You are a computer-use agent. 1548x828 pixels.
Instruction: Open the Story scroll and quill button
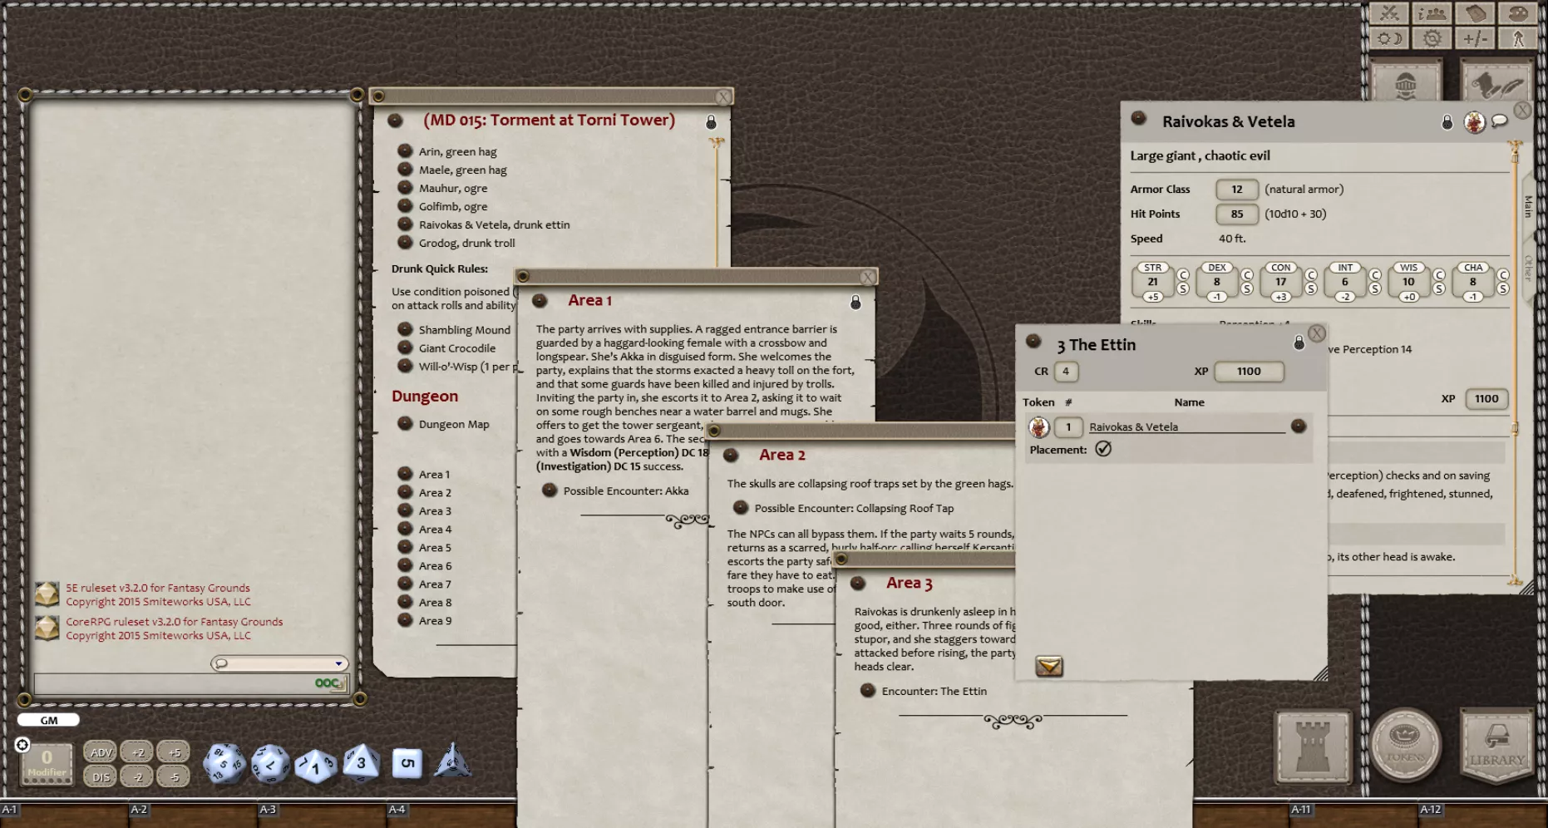click(1496, 83)
